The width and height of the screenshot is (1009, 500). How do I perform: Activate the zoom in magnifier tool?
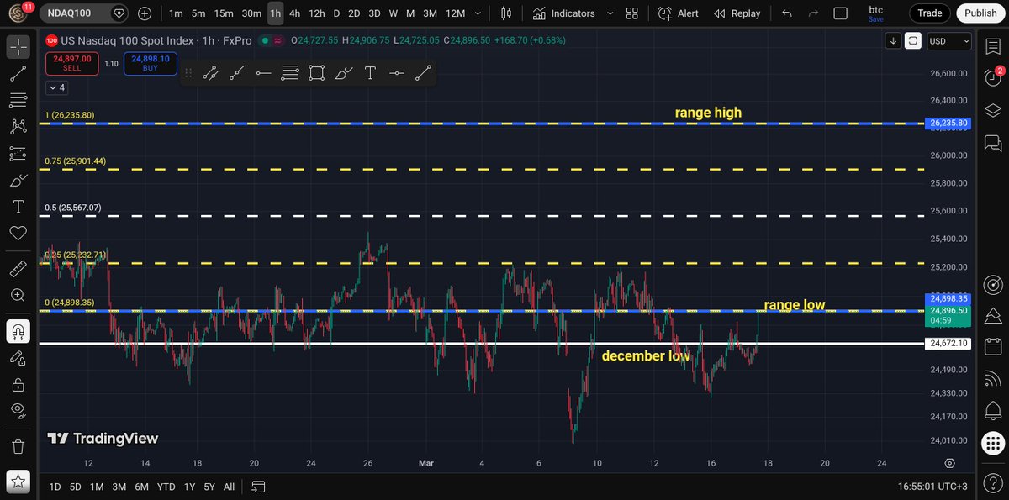coord(18,295)
